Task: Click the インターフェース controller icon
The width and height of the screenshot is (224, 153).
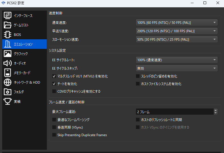Action: click(8, 15)
